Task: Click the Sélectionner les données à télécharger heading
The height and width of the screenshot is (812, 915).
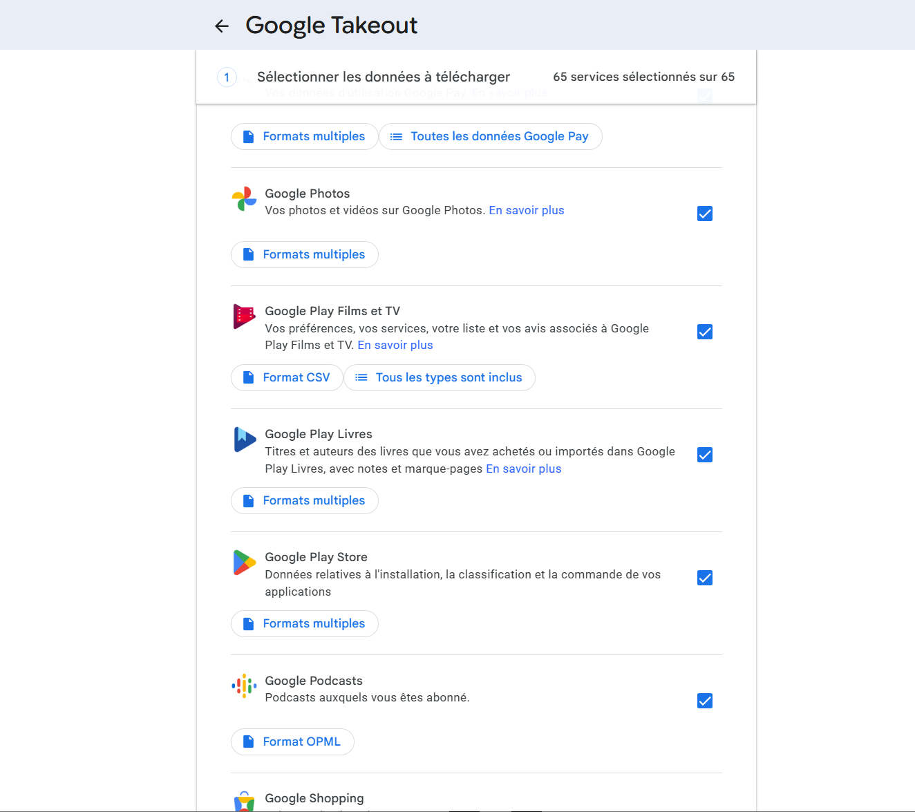Action: 384,77
